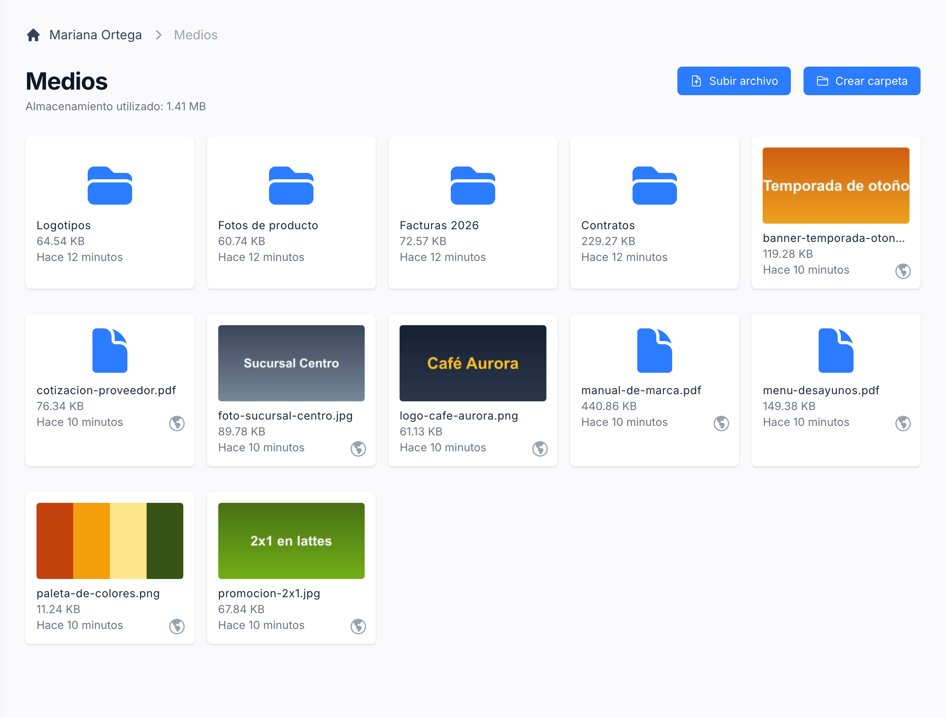Click the paleta-de-colores.png file name
This screenshot has height=717, width=946.
(x=98, y=593)
